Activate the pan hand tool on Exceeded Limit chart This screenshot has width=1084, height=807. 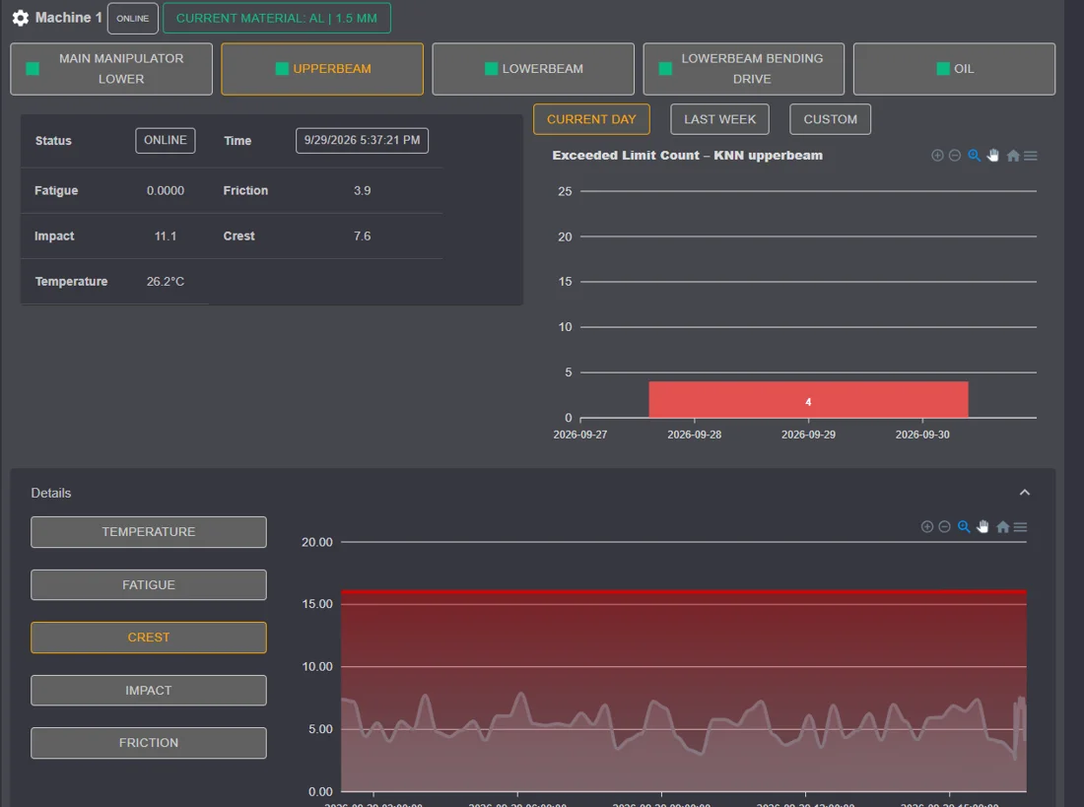993,156
